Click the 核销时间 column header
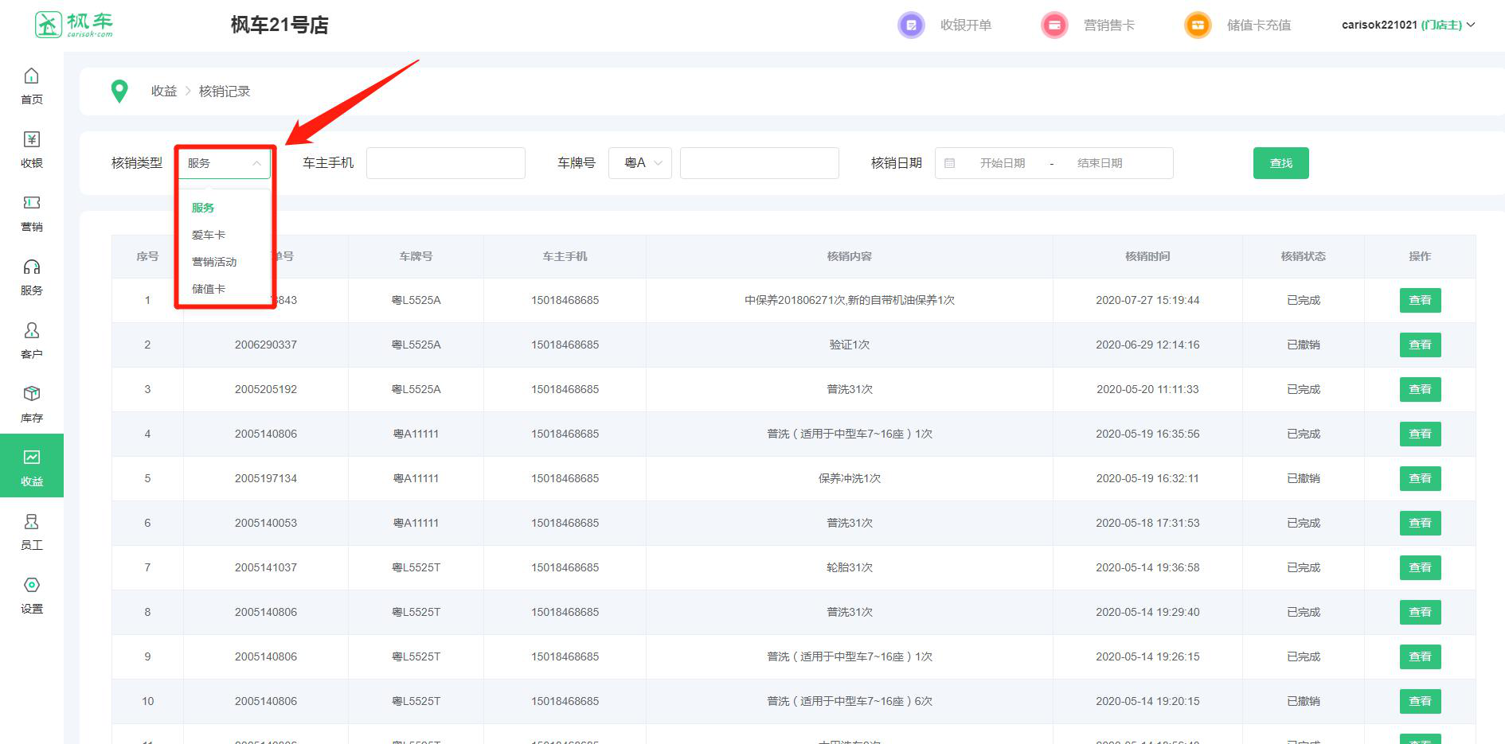The image size is (1505, 744). click(1147, 256)
